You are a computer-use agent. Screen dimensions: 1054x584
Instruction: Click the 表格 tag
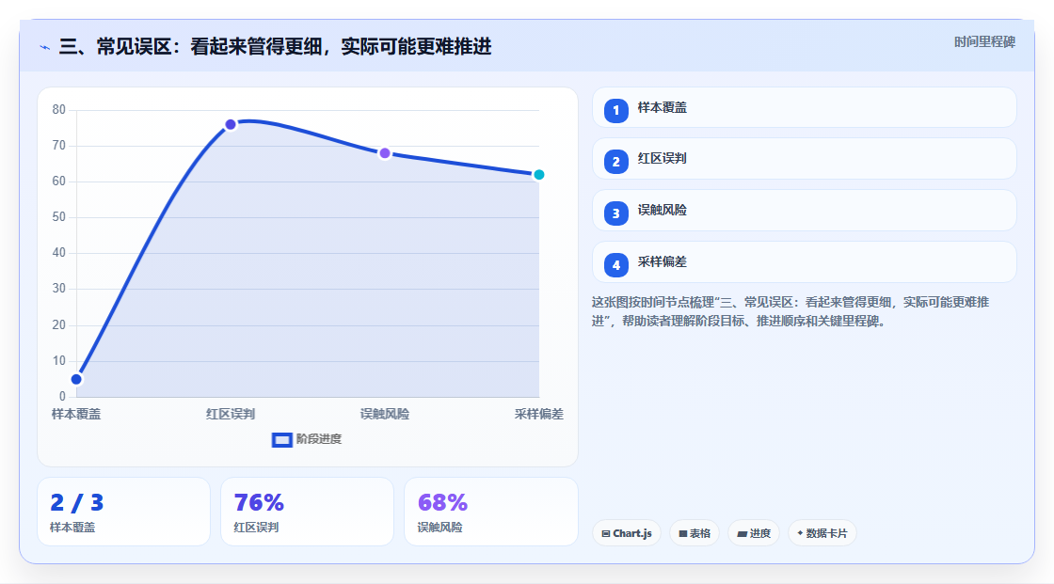coord(695,533)
